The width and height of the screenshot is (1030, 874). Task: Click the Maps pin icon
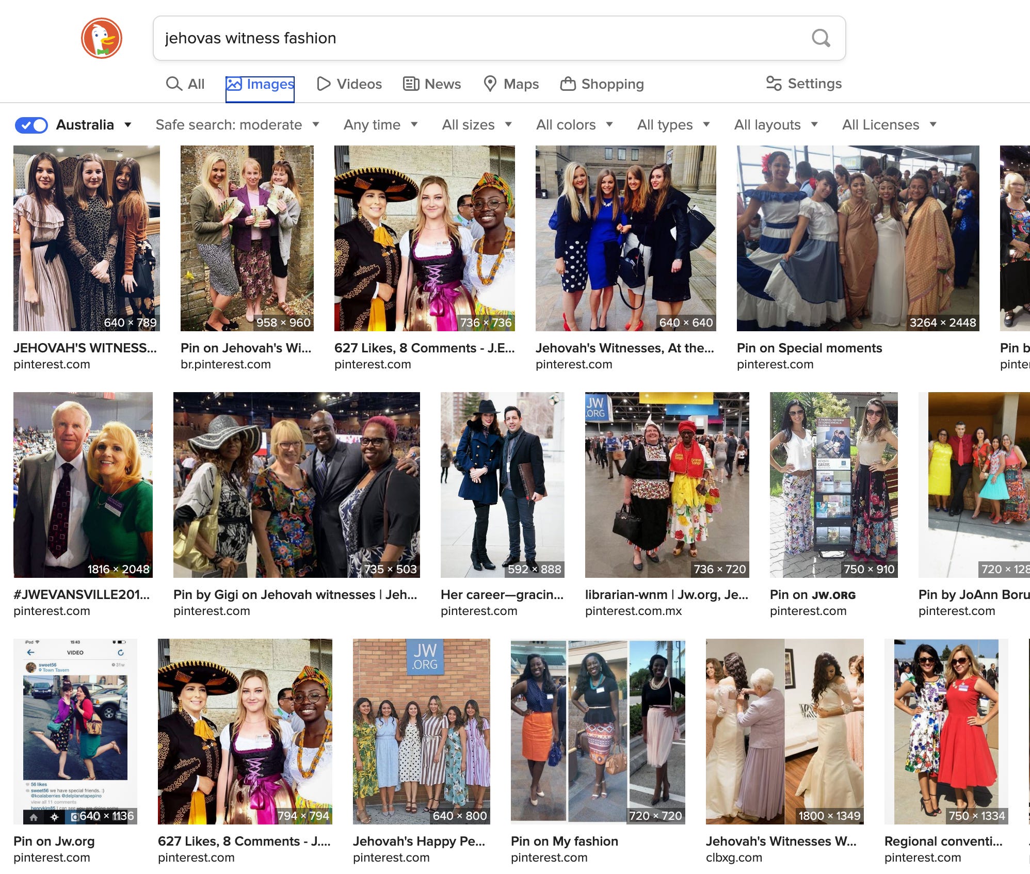click(490, 84)
